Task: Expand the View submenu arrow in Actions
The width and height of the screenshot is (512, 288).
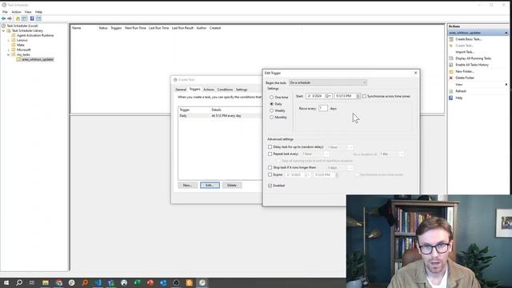Action: [x=506, y=85]
